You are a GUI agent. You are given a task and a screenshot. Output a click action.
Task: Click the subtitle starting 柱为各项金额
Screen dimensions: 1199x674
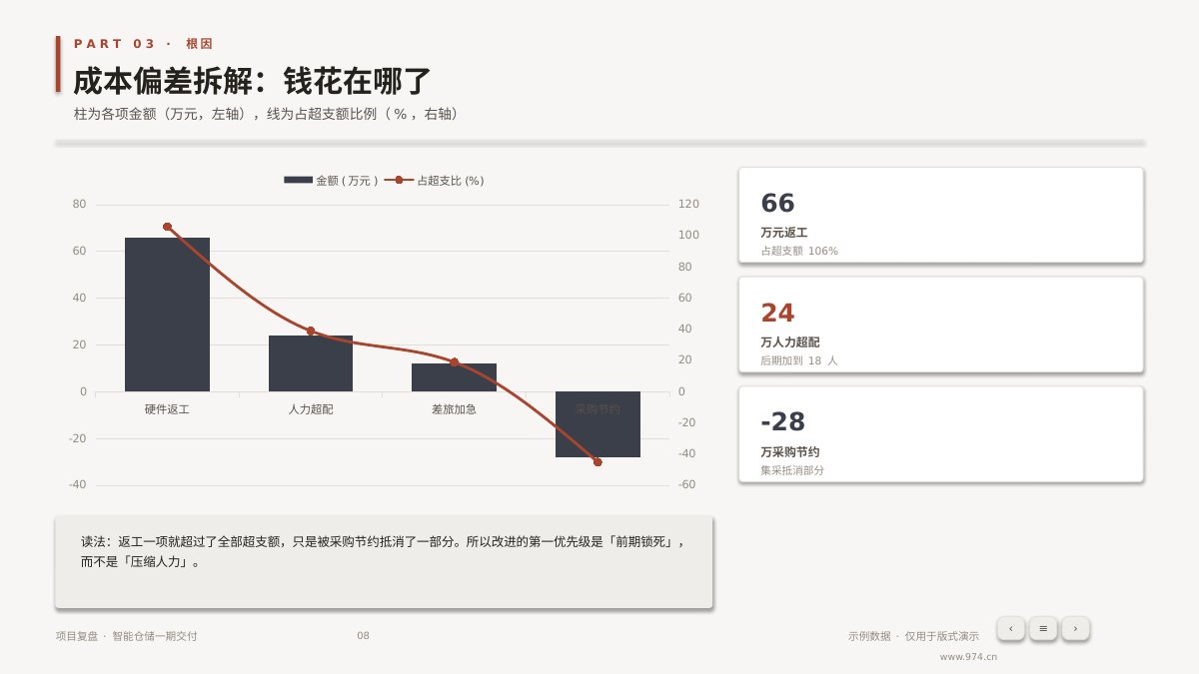[269, 114]
